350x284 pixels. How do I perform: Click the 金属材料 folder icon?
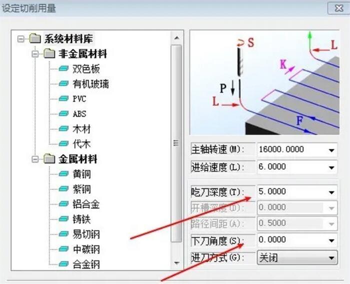[49, 159]
